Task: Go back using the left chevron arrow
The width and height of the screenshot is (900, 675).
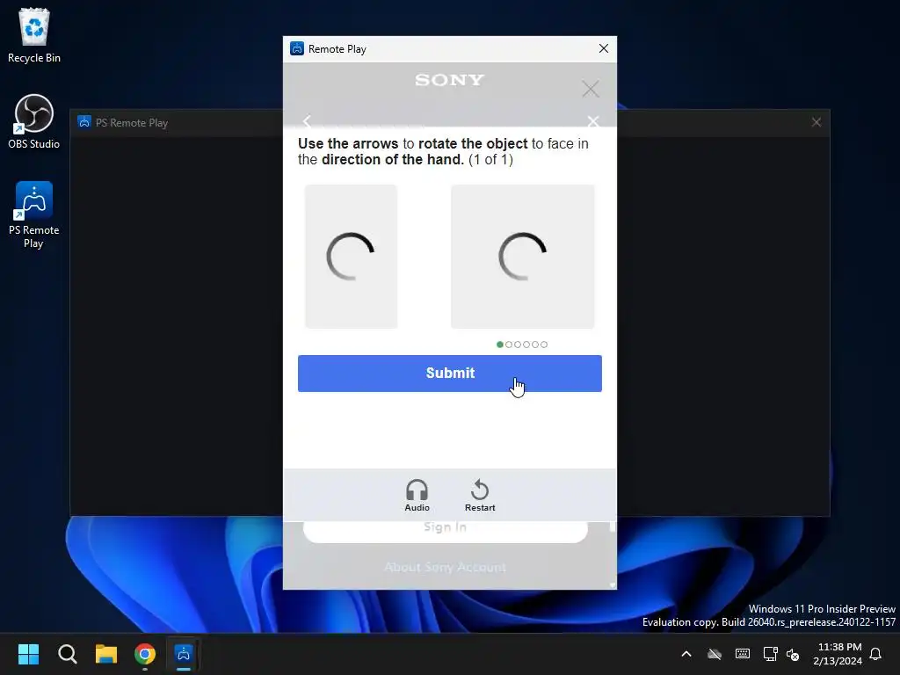Action: click(x=307, y=121)
